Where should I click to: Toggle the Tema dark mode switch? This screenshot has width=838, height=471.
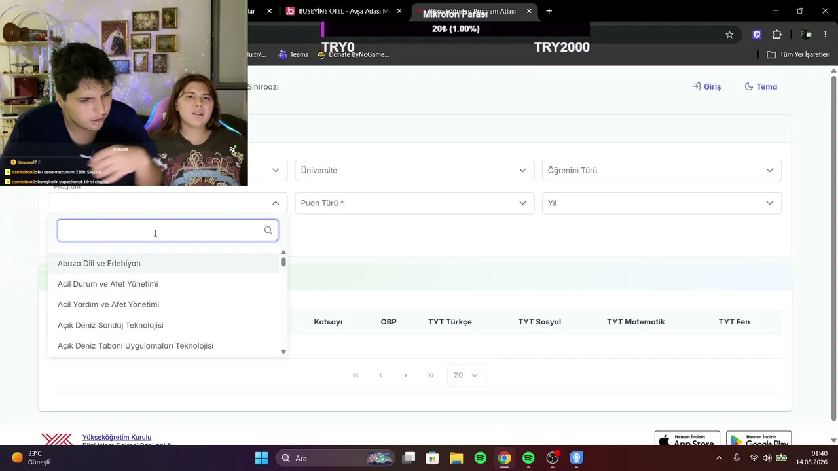tap(761, 86)
